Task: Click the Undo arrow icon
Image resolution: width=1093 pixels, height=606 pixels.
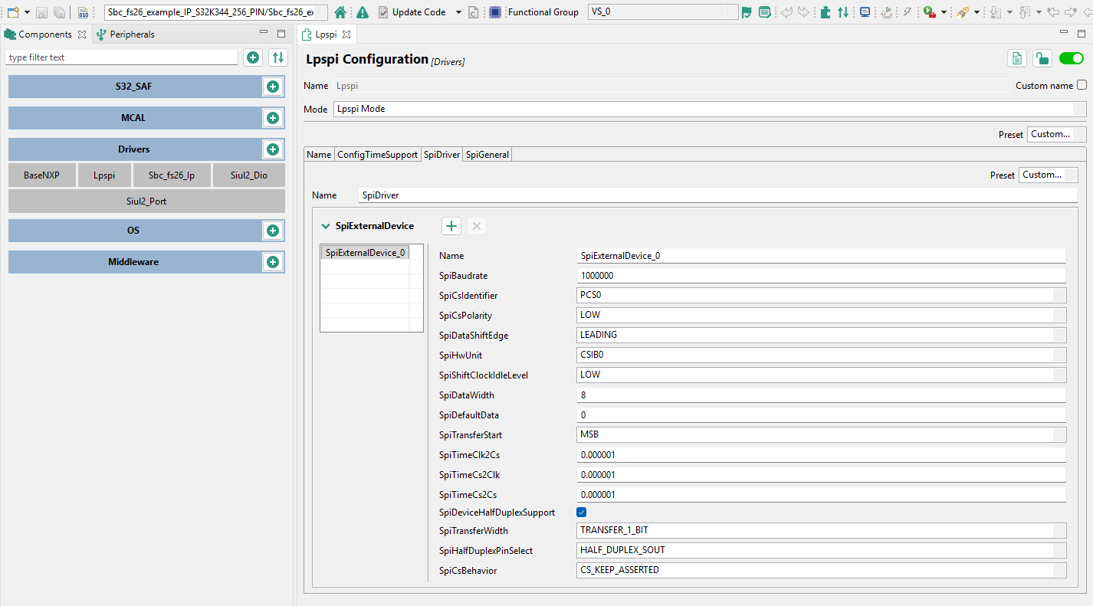Action: click(x=788, y=11)
